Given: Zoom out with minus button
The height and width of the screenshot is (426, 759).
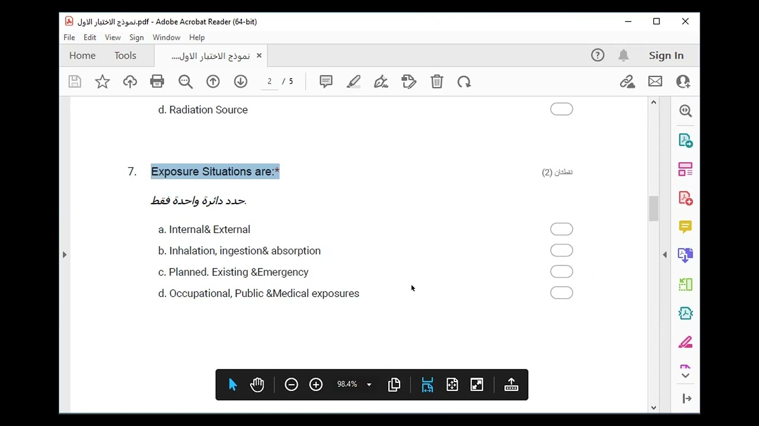Looking at the screenshot, I should [291, 385].
